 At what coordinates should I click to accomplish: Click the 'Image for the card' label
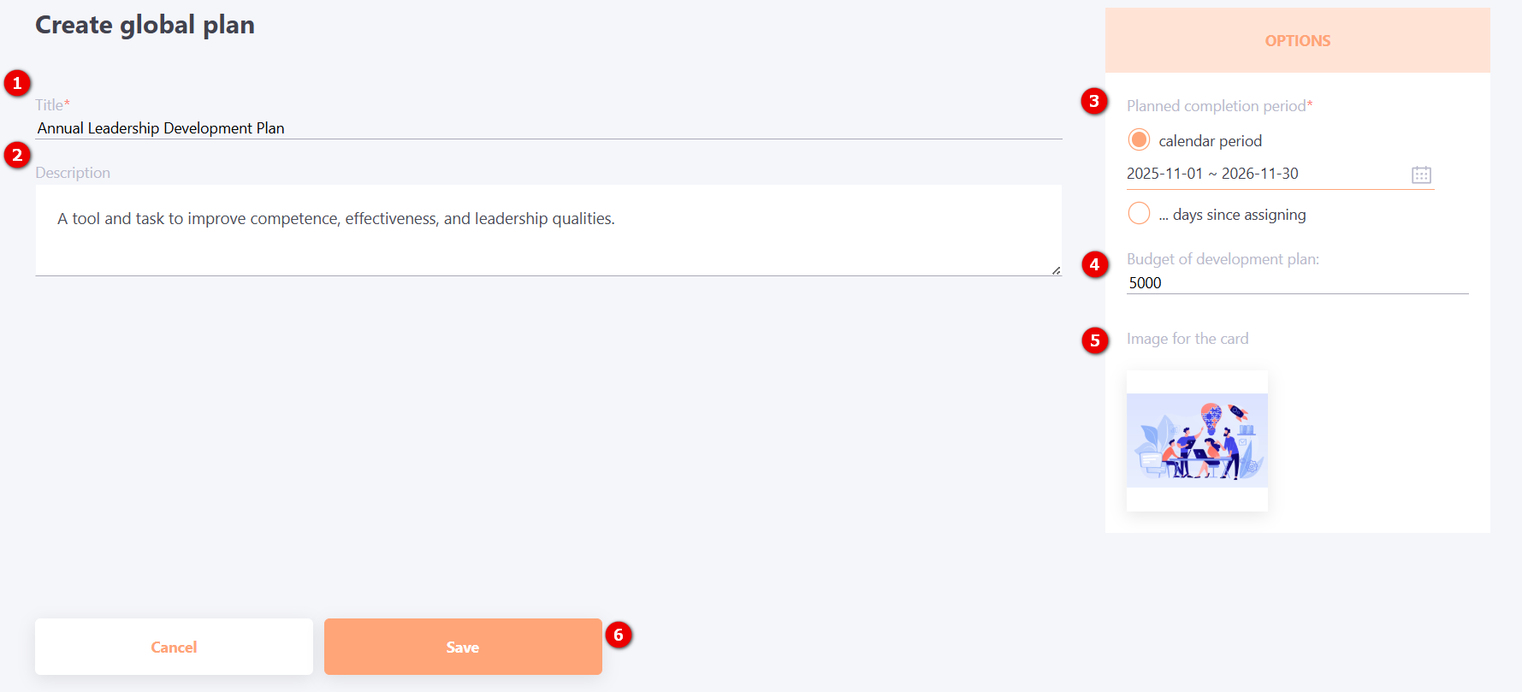pyautogui.click(x=1187, y=339)
